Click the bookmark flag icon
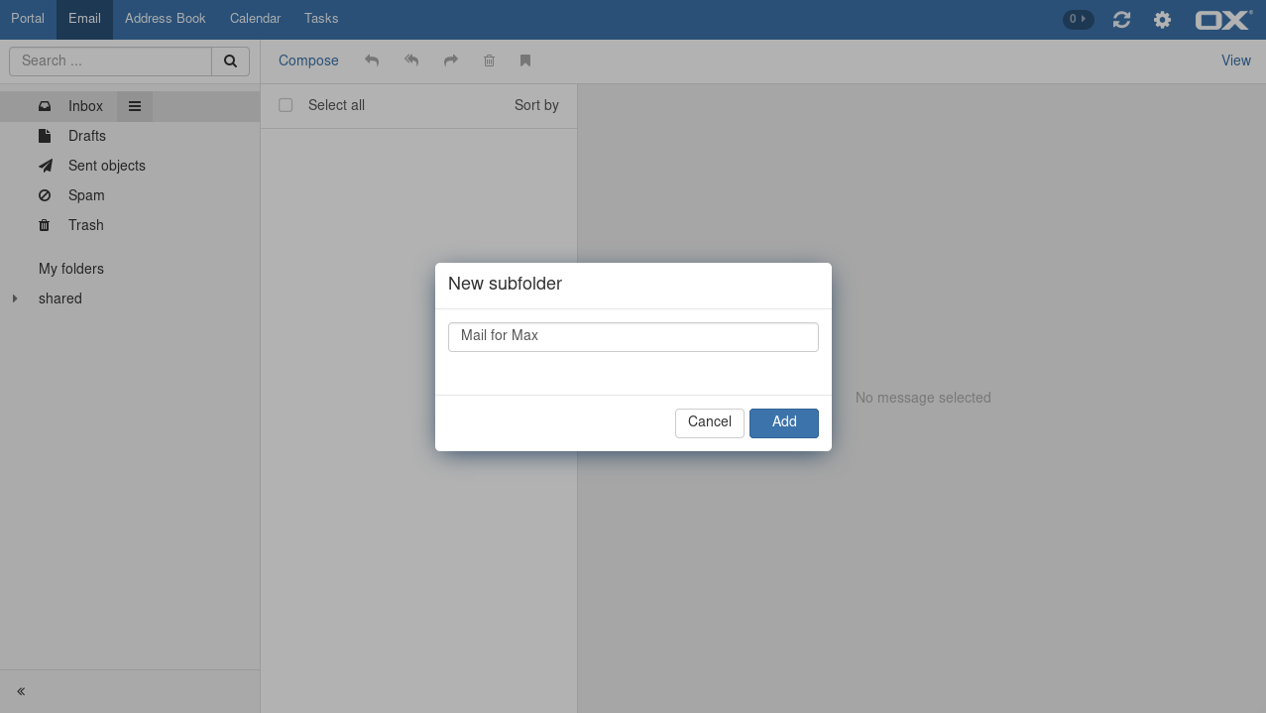 point(525,60)
